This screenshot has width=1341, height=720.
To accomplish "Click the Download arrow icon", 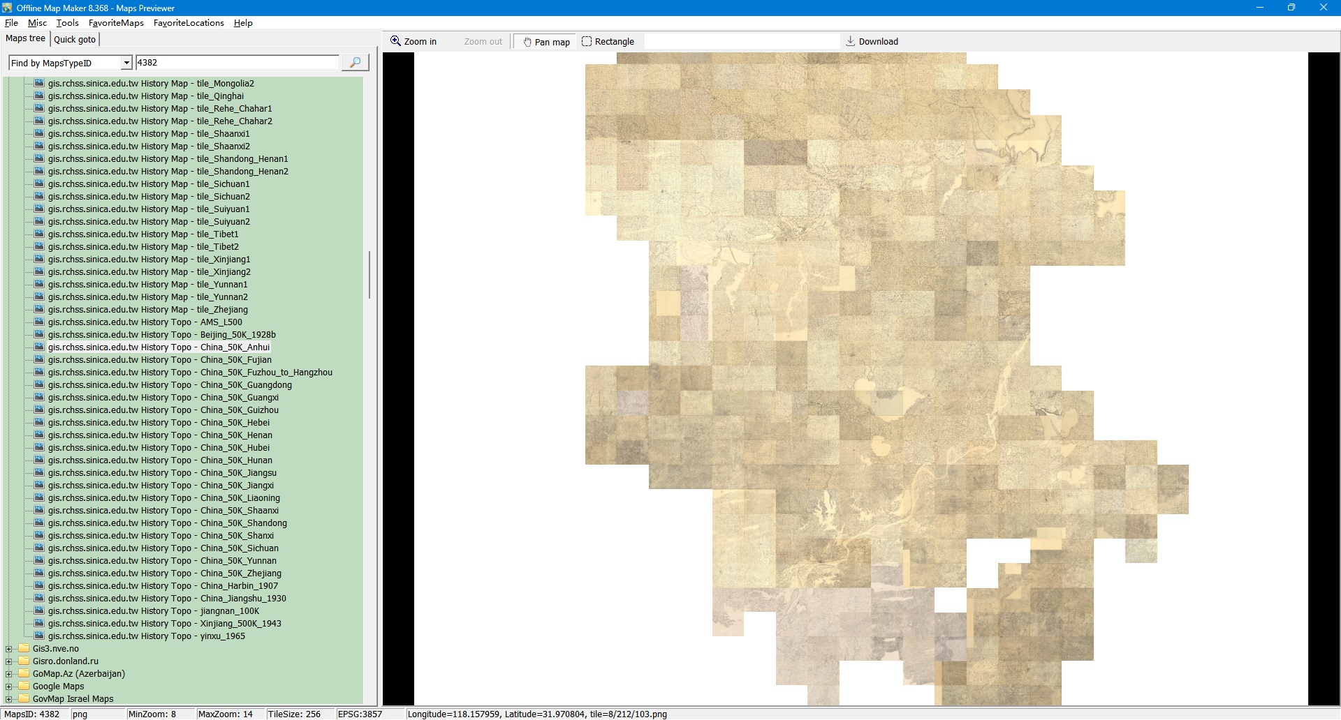I will tap(850, 41).
